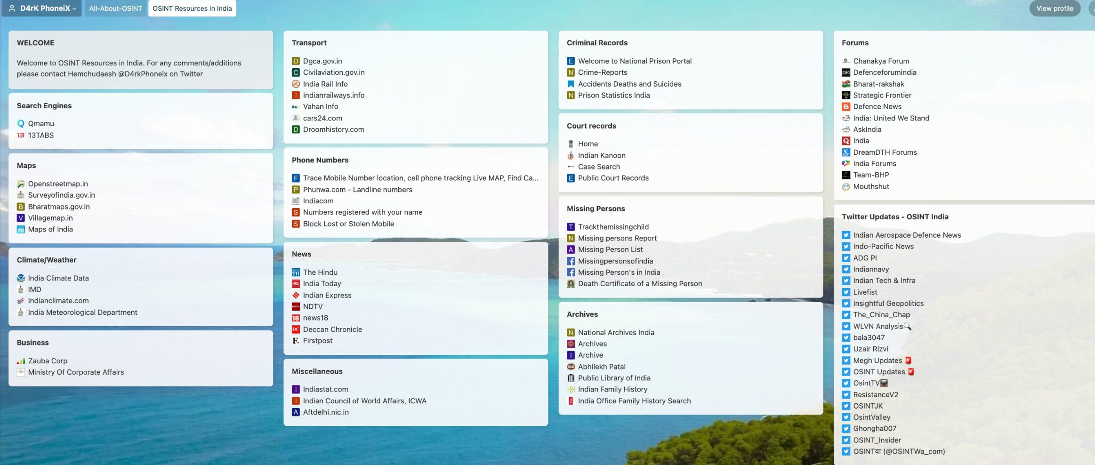The height and width of the screenshot is (465, 1095).
Task: Click the news18 favicon
Action: (296, 318)
